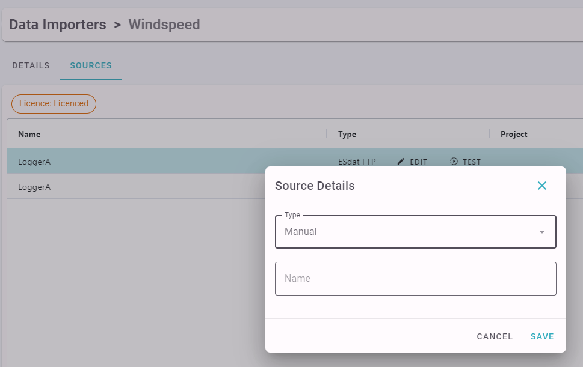Click into the Name input field
The width and height of the screenshot is (583, 367).
(416, 279)
